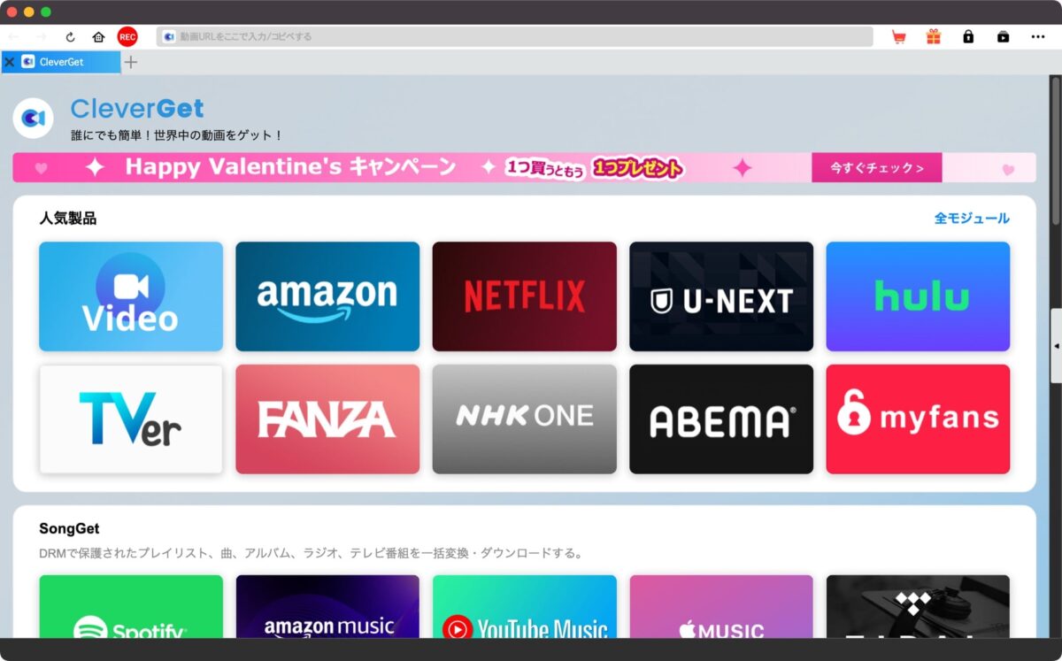
Task: Open a new tab with the plus button
Action: click(x=129, y=62)
